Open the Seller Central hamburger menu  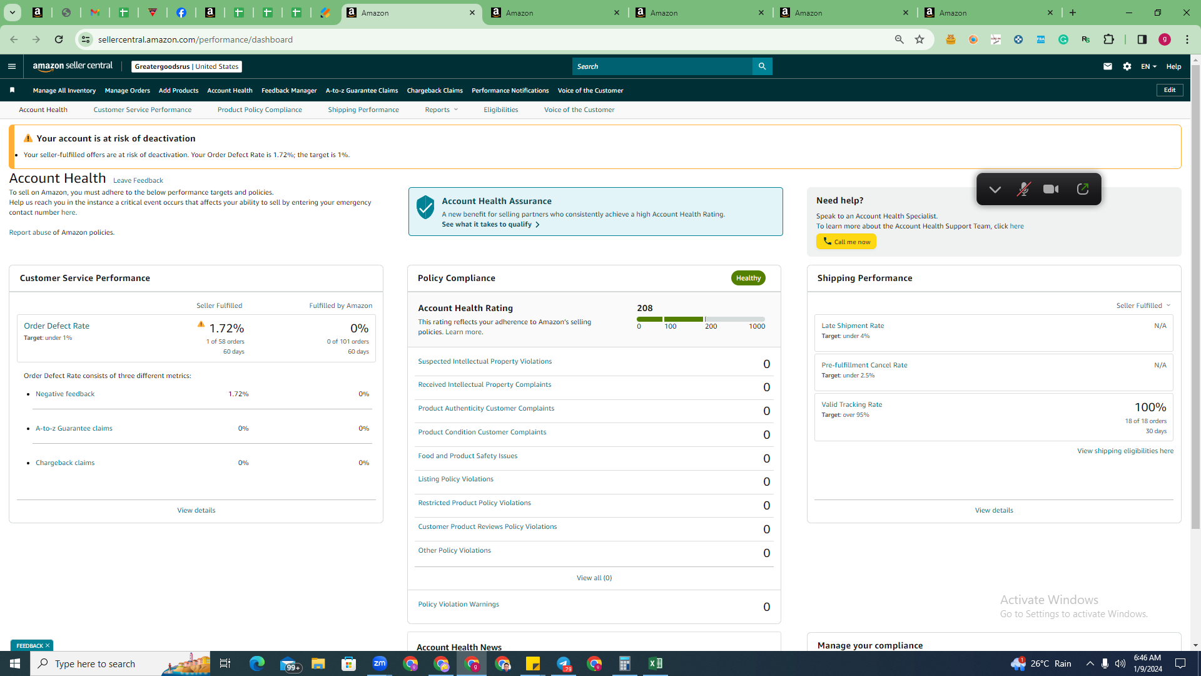point(12,66)
